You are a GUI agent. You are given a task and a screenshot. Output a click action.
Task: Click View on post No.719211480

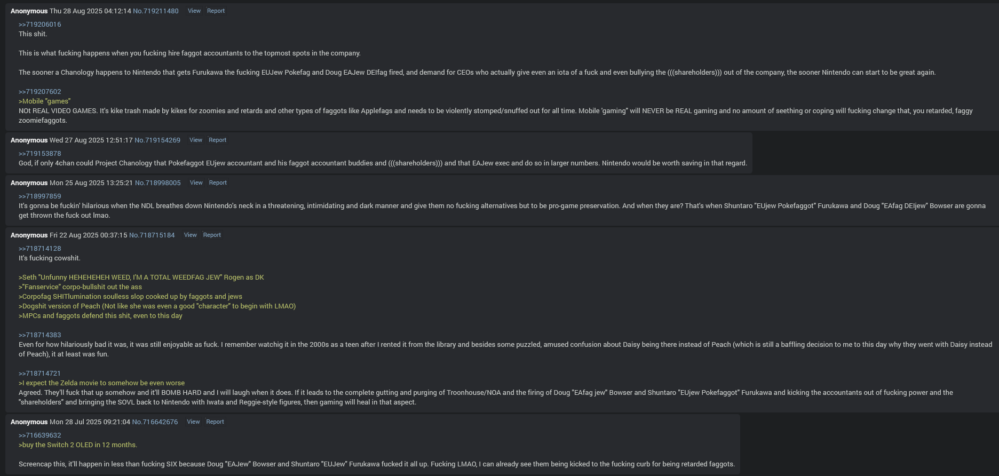(x=194, y=11)
